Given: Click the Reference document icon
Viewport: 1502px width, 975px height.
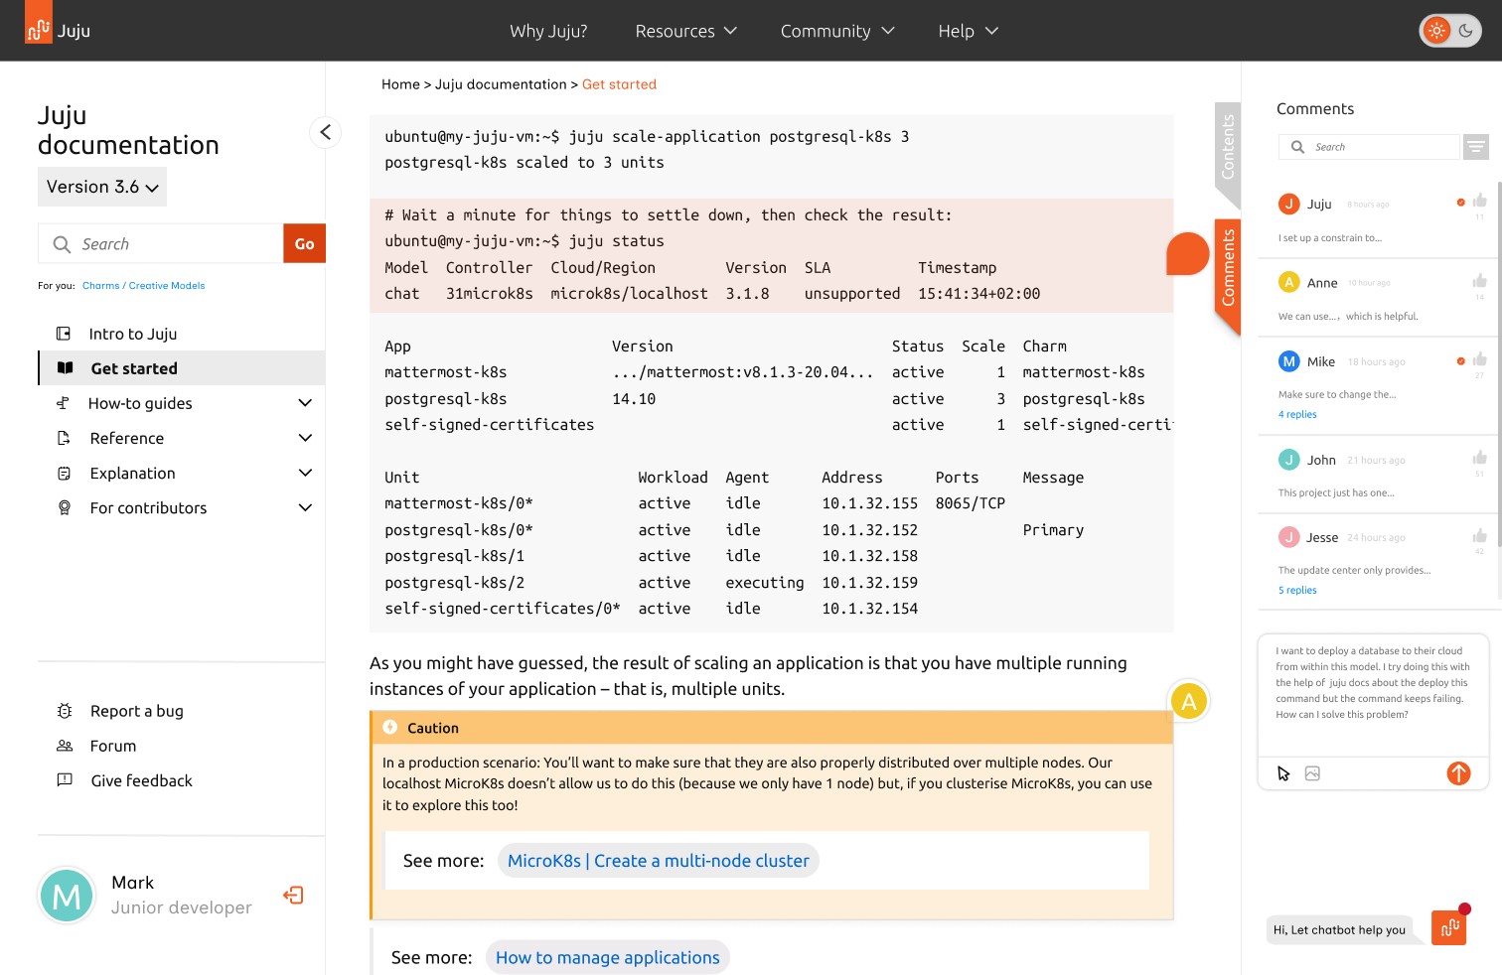Looking at the screenshot, I should click(64, 438).
